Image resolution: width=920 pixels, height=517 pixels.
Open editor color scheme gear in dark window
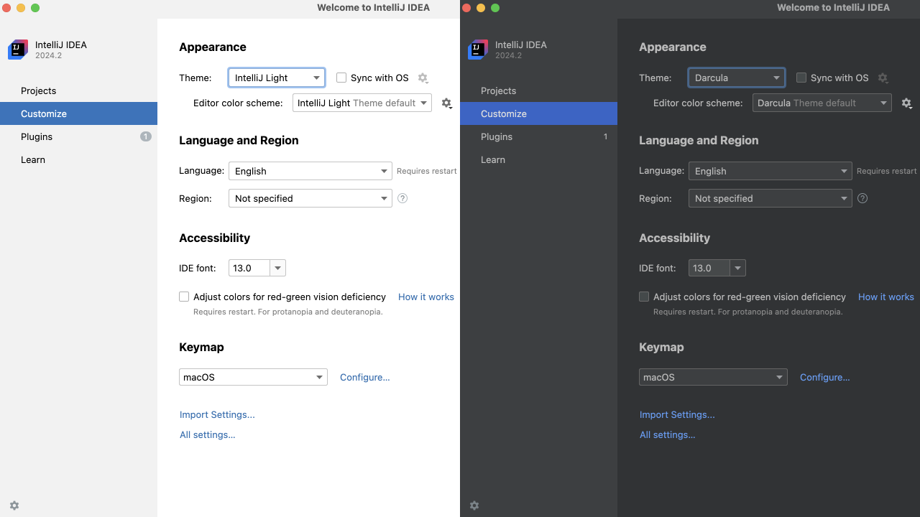(906, 103)
